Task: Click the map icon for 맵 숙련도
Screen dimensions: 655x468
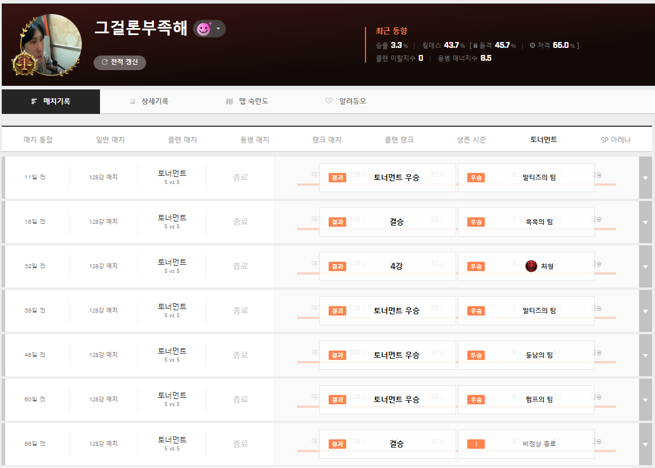Action: [x=229, y=102]
